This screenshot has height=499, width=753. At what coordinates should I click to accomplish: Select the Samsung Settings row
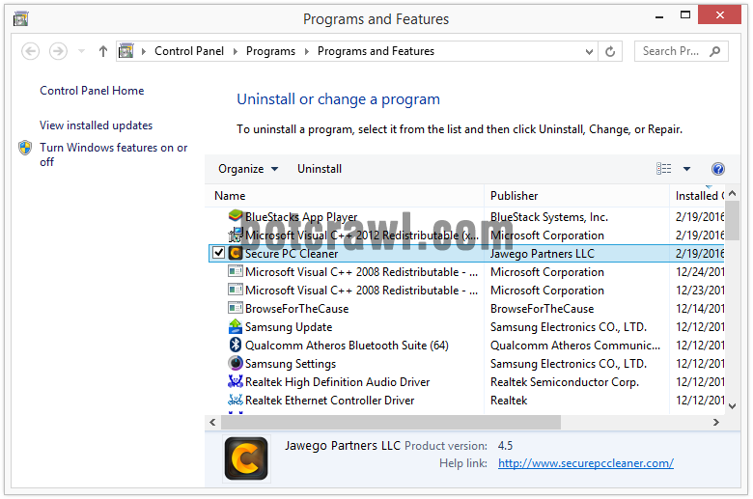coord(466,364)
